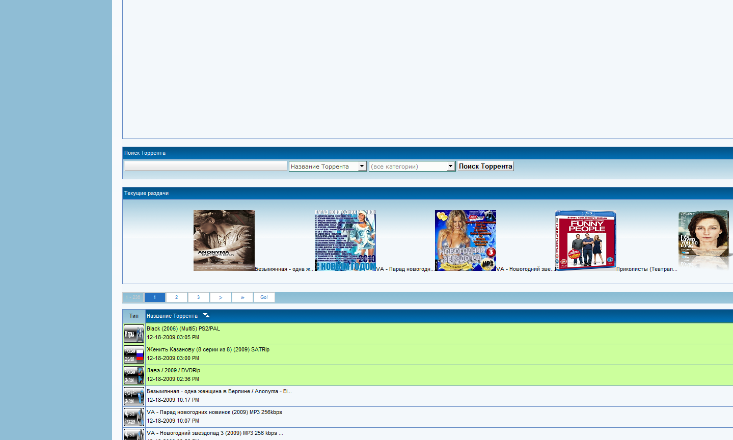Screen dimensions: 733x440
Task: Click the sort arrow icon next to Название Торрента
Action: pyautogui.click(x=206, y=316)
